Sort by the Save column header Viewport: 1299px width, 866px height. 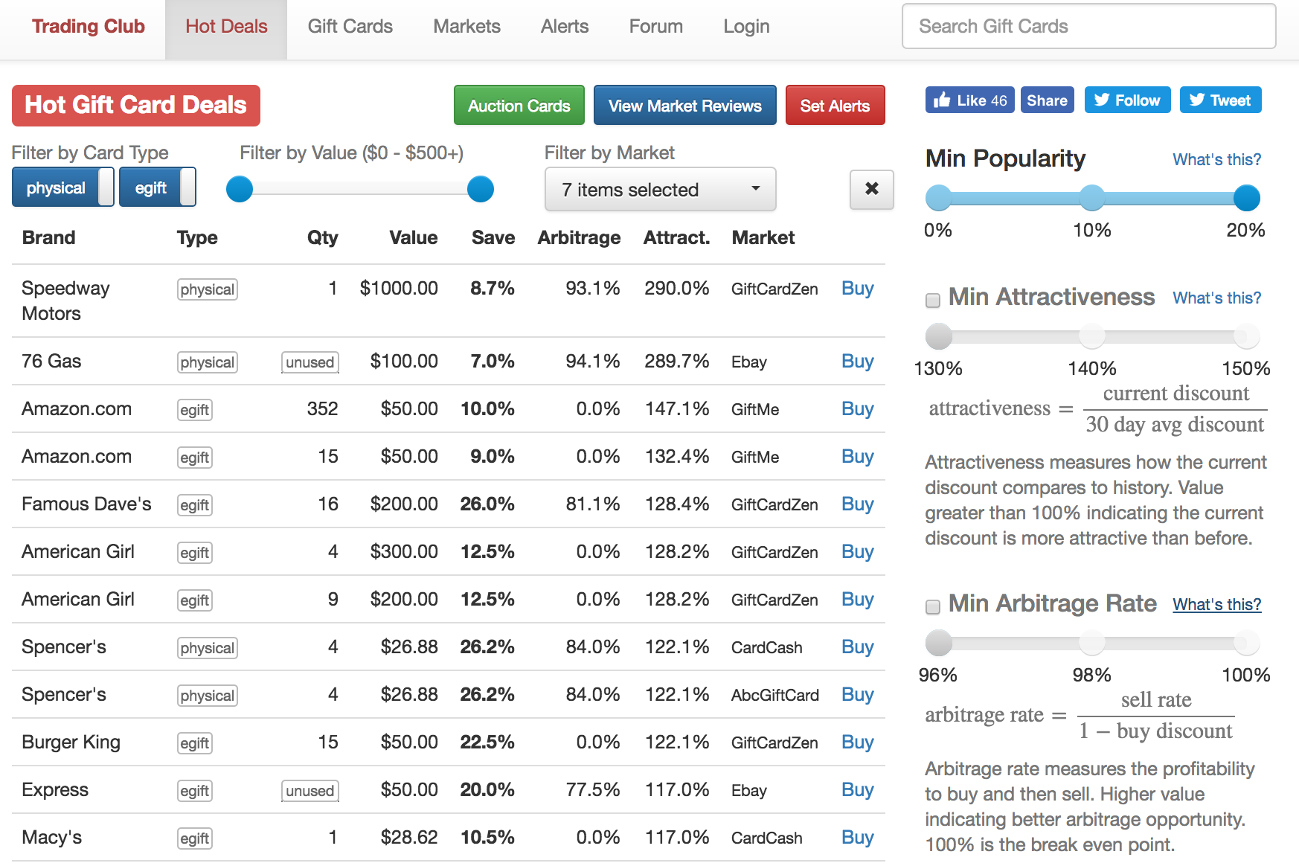point(493,237)
